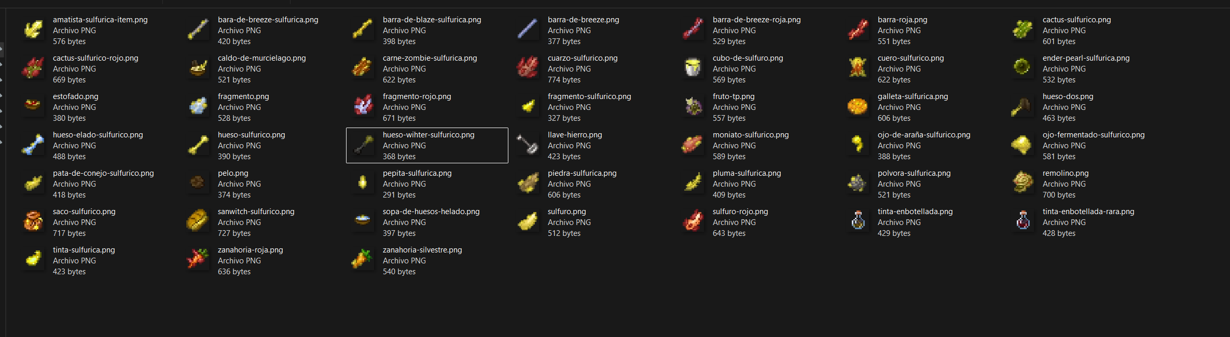Select the amatista-sulfurica-item.png file icon
The height and width of the screenshot is (337, 1230).
(x=33, y=30)
